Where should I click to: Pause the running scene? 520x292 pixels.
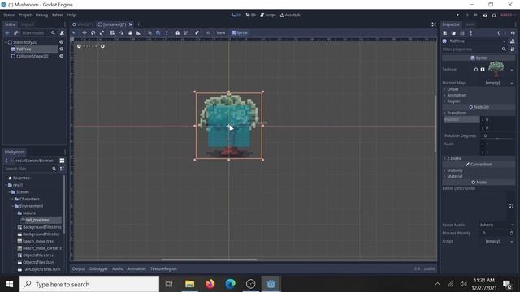coord(467,15)
